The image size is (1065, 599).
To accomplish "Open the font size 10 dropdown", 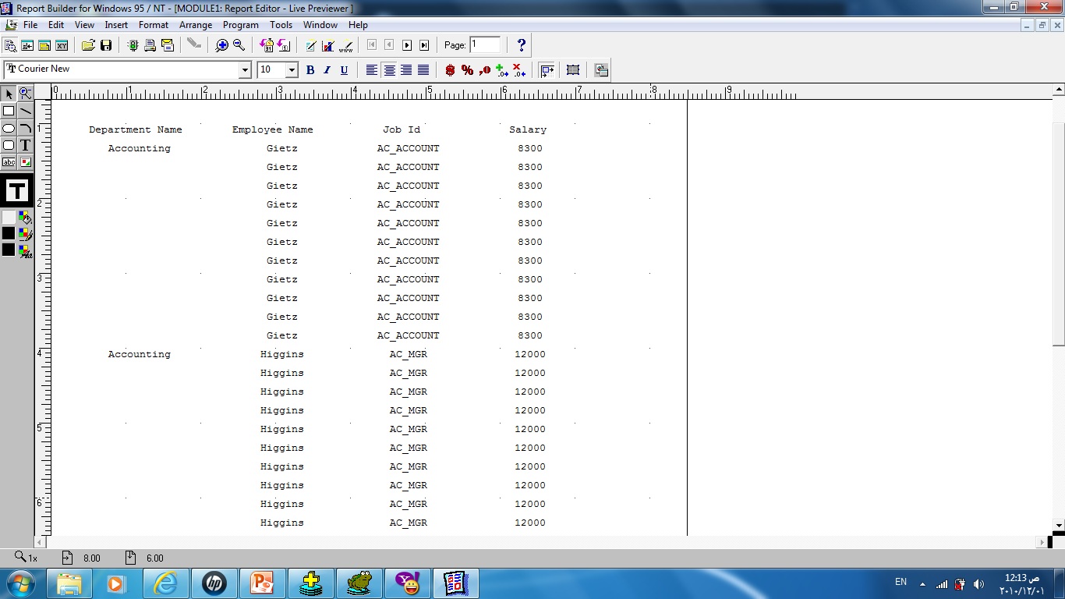I will coord(292,70).
